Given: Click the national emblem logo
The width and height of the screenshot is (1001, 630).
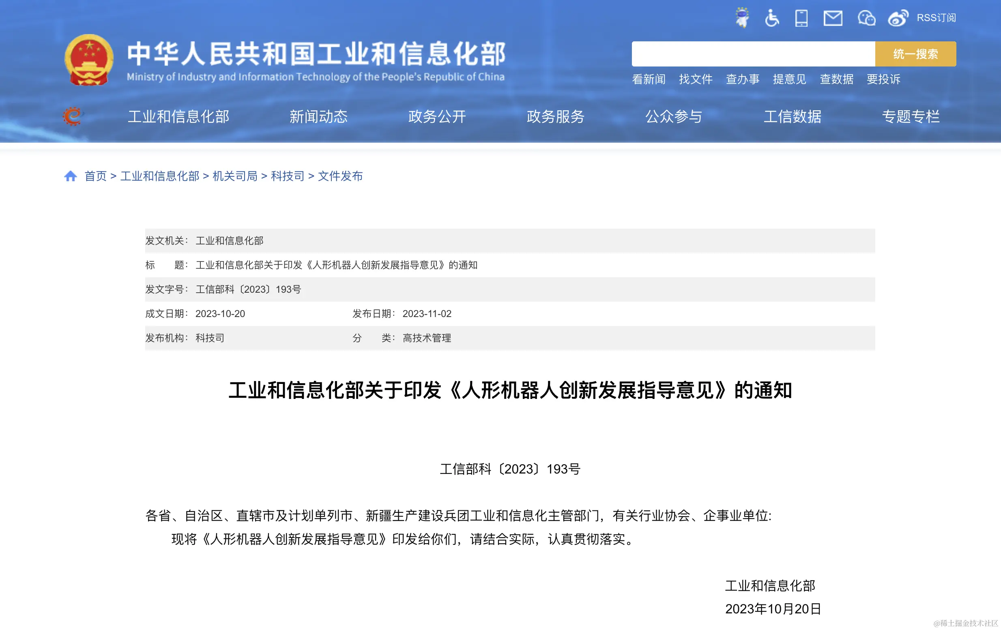Looking at the screenshot, I should (88, 60).
